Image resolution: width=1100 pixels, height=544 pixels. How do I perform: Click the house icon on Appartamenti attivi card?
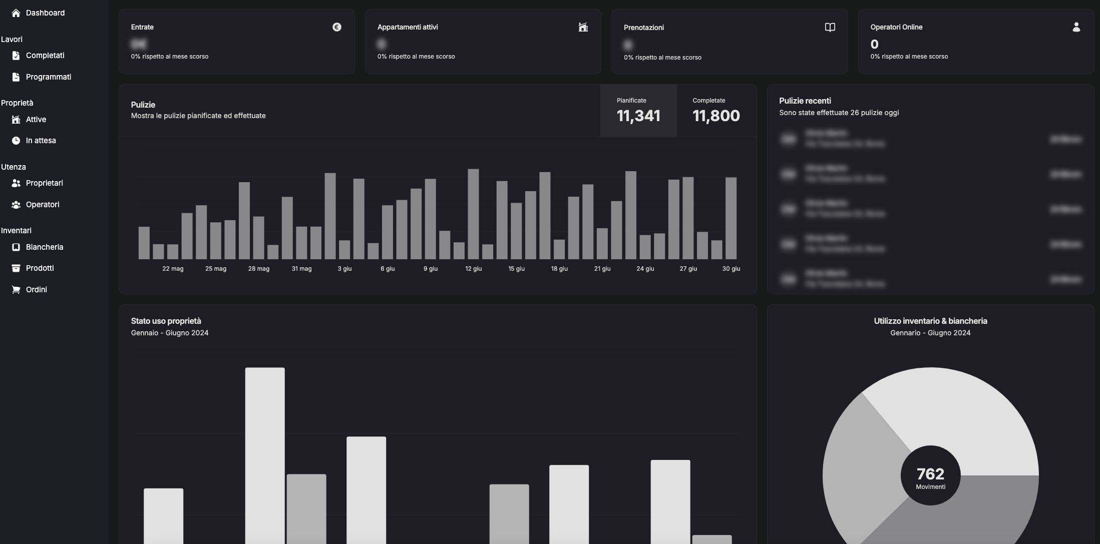click(x=583, y=27)
